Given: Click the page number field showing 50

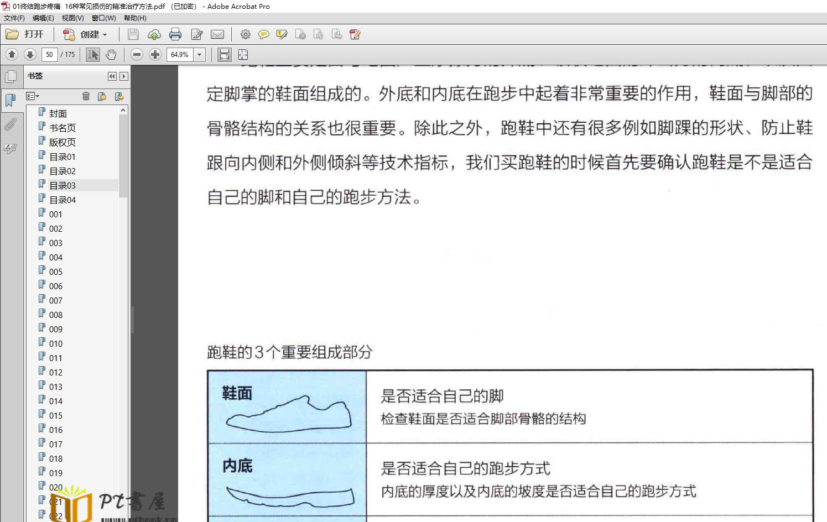Looking at the screenshot, I should 50,54.
